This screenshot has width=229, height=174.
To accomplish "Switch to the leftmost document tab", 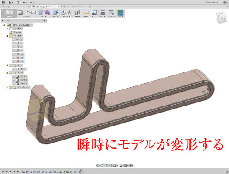I will 15,7.
